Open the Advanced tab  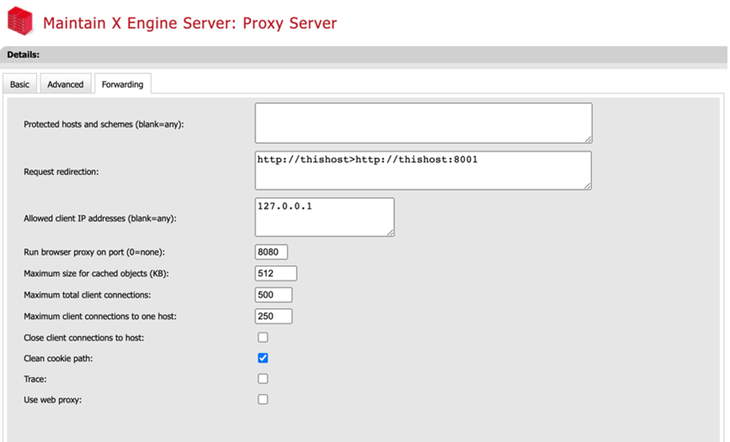pyautogui.click(x=65, y=84)
